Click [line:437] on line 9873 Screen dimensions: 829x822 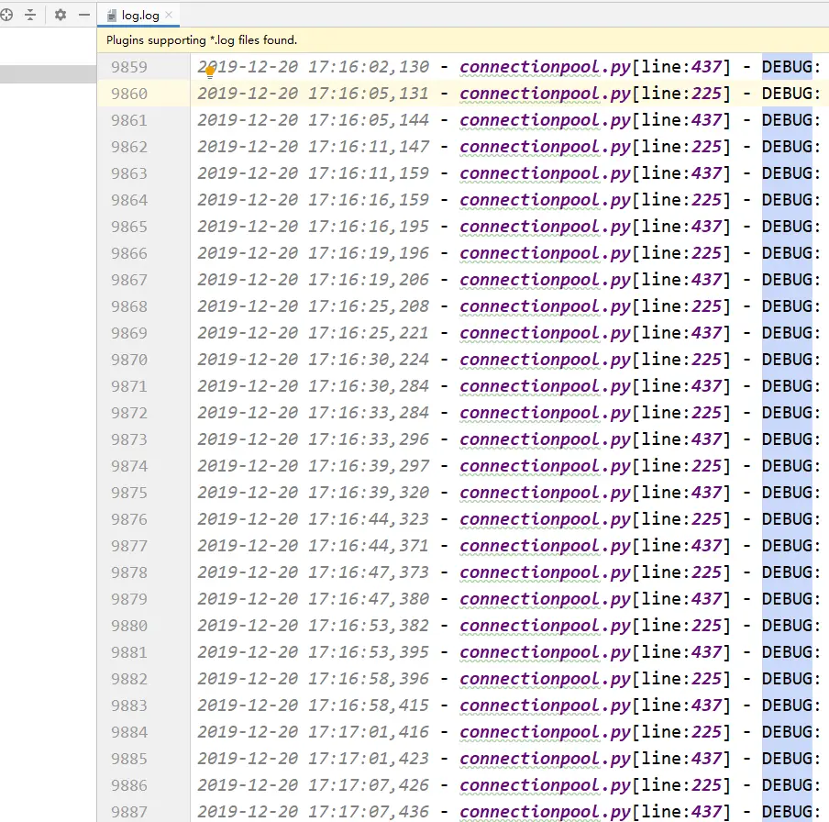tap(681, 439)
